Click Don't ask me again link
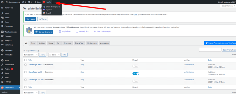Viewport: 236px width, 94px height. pyautogui.click(x=104, y=31)
